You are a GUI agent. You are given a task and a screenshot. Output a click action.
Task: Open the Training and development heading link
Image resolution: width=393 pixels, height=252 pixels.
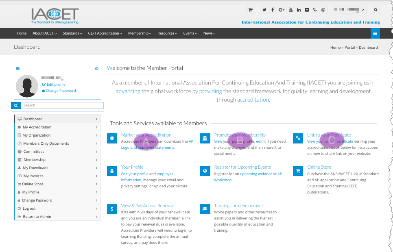pos(238,206)
